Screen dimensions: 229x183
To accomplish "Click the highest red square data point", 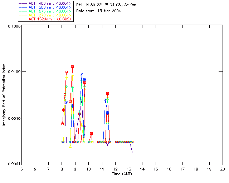I will click(x=72, y=67).
